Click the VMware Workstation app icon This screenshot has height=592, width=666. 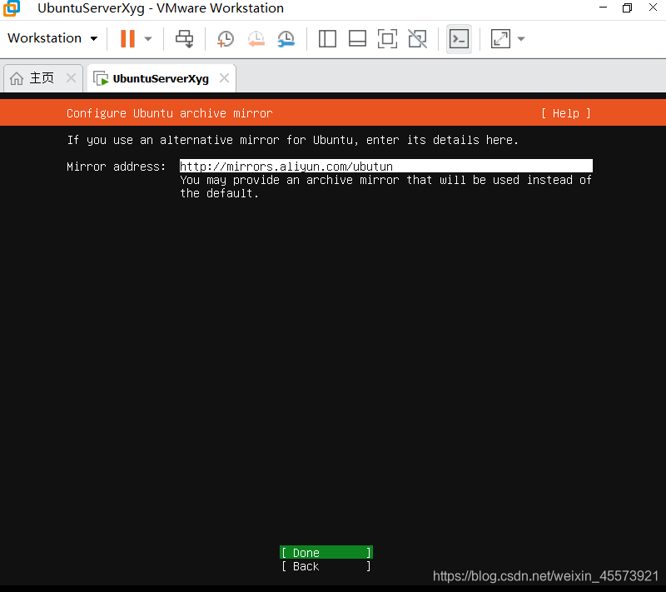click(x=12, y=8)
